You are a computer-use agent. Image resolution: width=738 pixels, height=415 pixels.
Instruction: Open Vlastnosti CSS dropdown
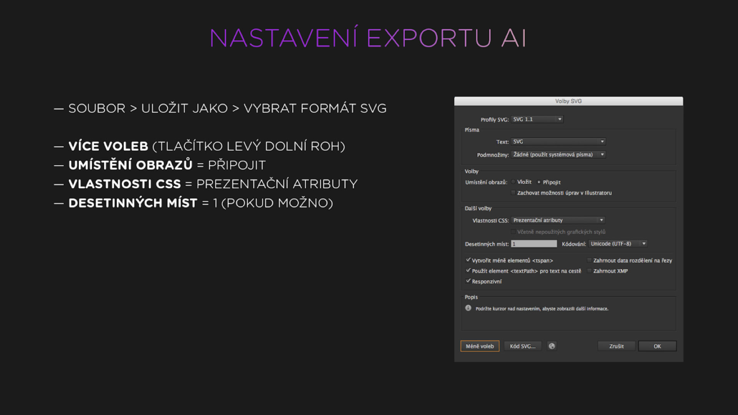558,220
